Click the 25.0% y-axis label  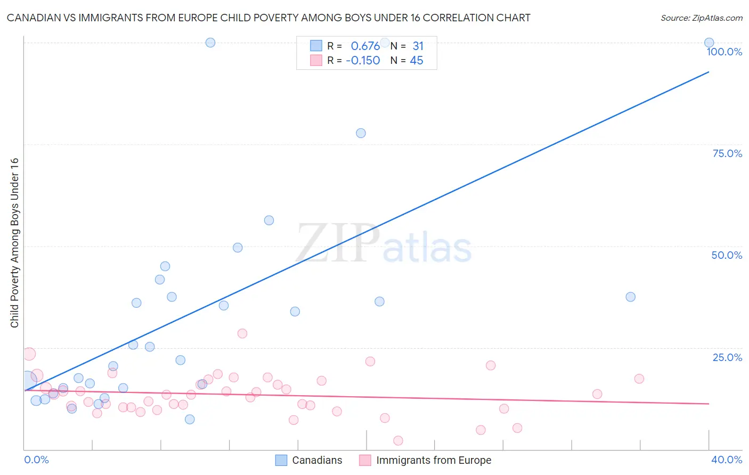click(728, 357)
